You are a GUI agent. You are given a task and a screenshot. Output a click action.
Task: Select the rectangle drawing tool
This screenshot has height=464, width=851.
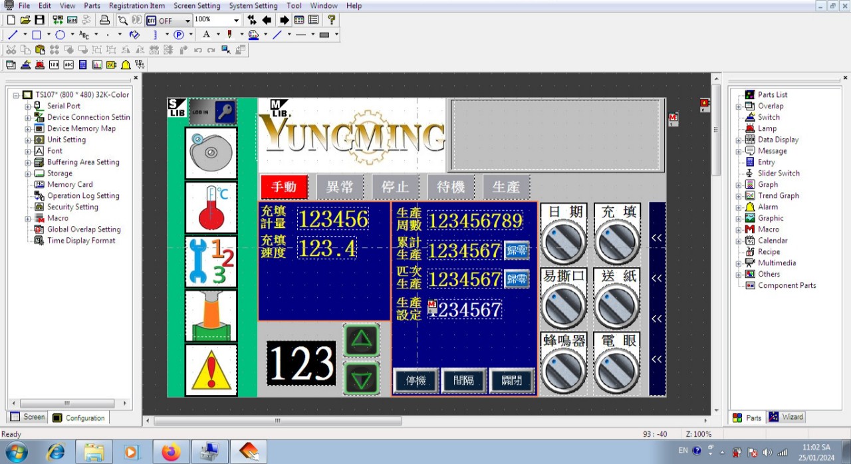(x=37, y=35)
